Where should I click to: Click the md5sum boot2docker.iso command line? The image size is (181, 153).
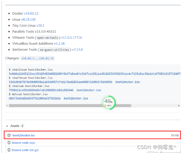28,94
